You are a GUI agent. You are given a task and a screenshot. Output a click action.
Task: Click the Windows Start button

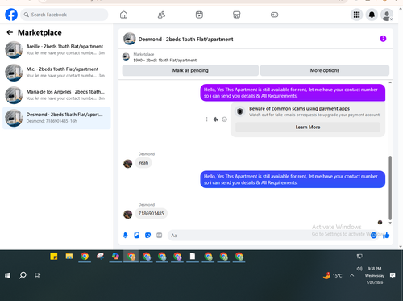point(7,275)
